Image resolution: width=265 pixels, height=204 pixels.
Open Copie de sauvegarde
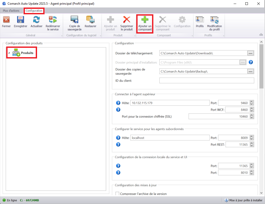[x=75, y=20]
